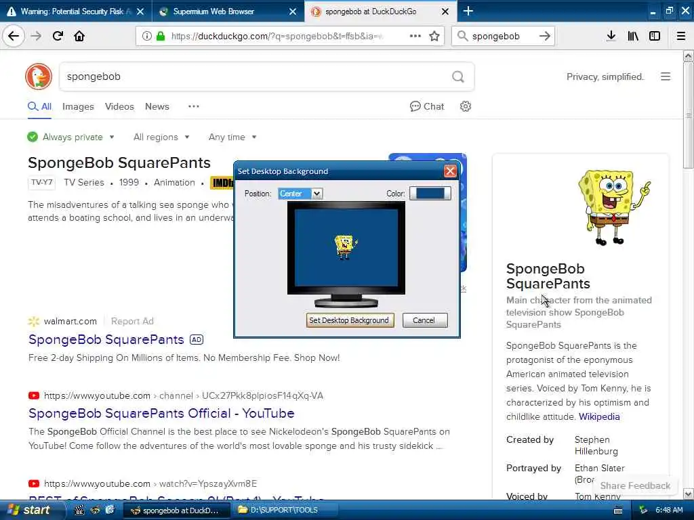694x520 pixels.
Task: Click the SpongeBob preview on monitor image
Action: 346,246
